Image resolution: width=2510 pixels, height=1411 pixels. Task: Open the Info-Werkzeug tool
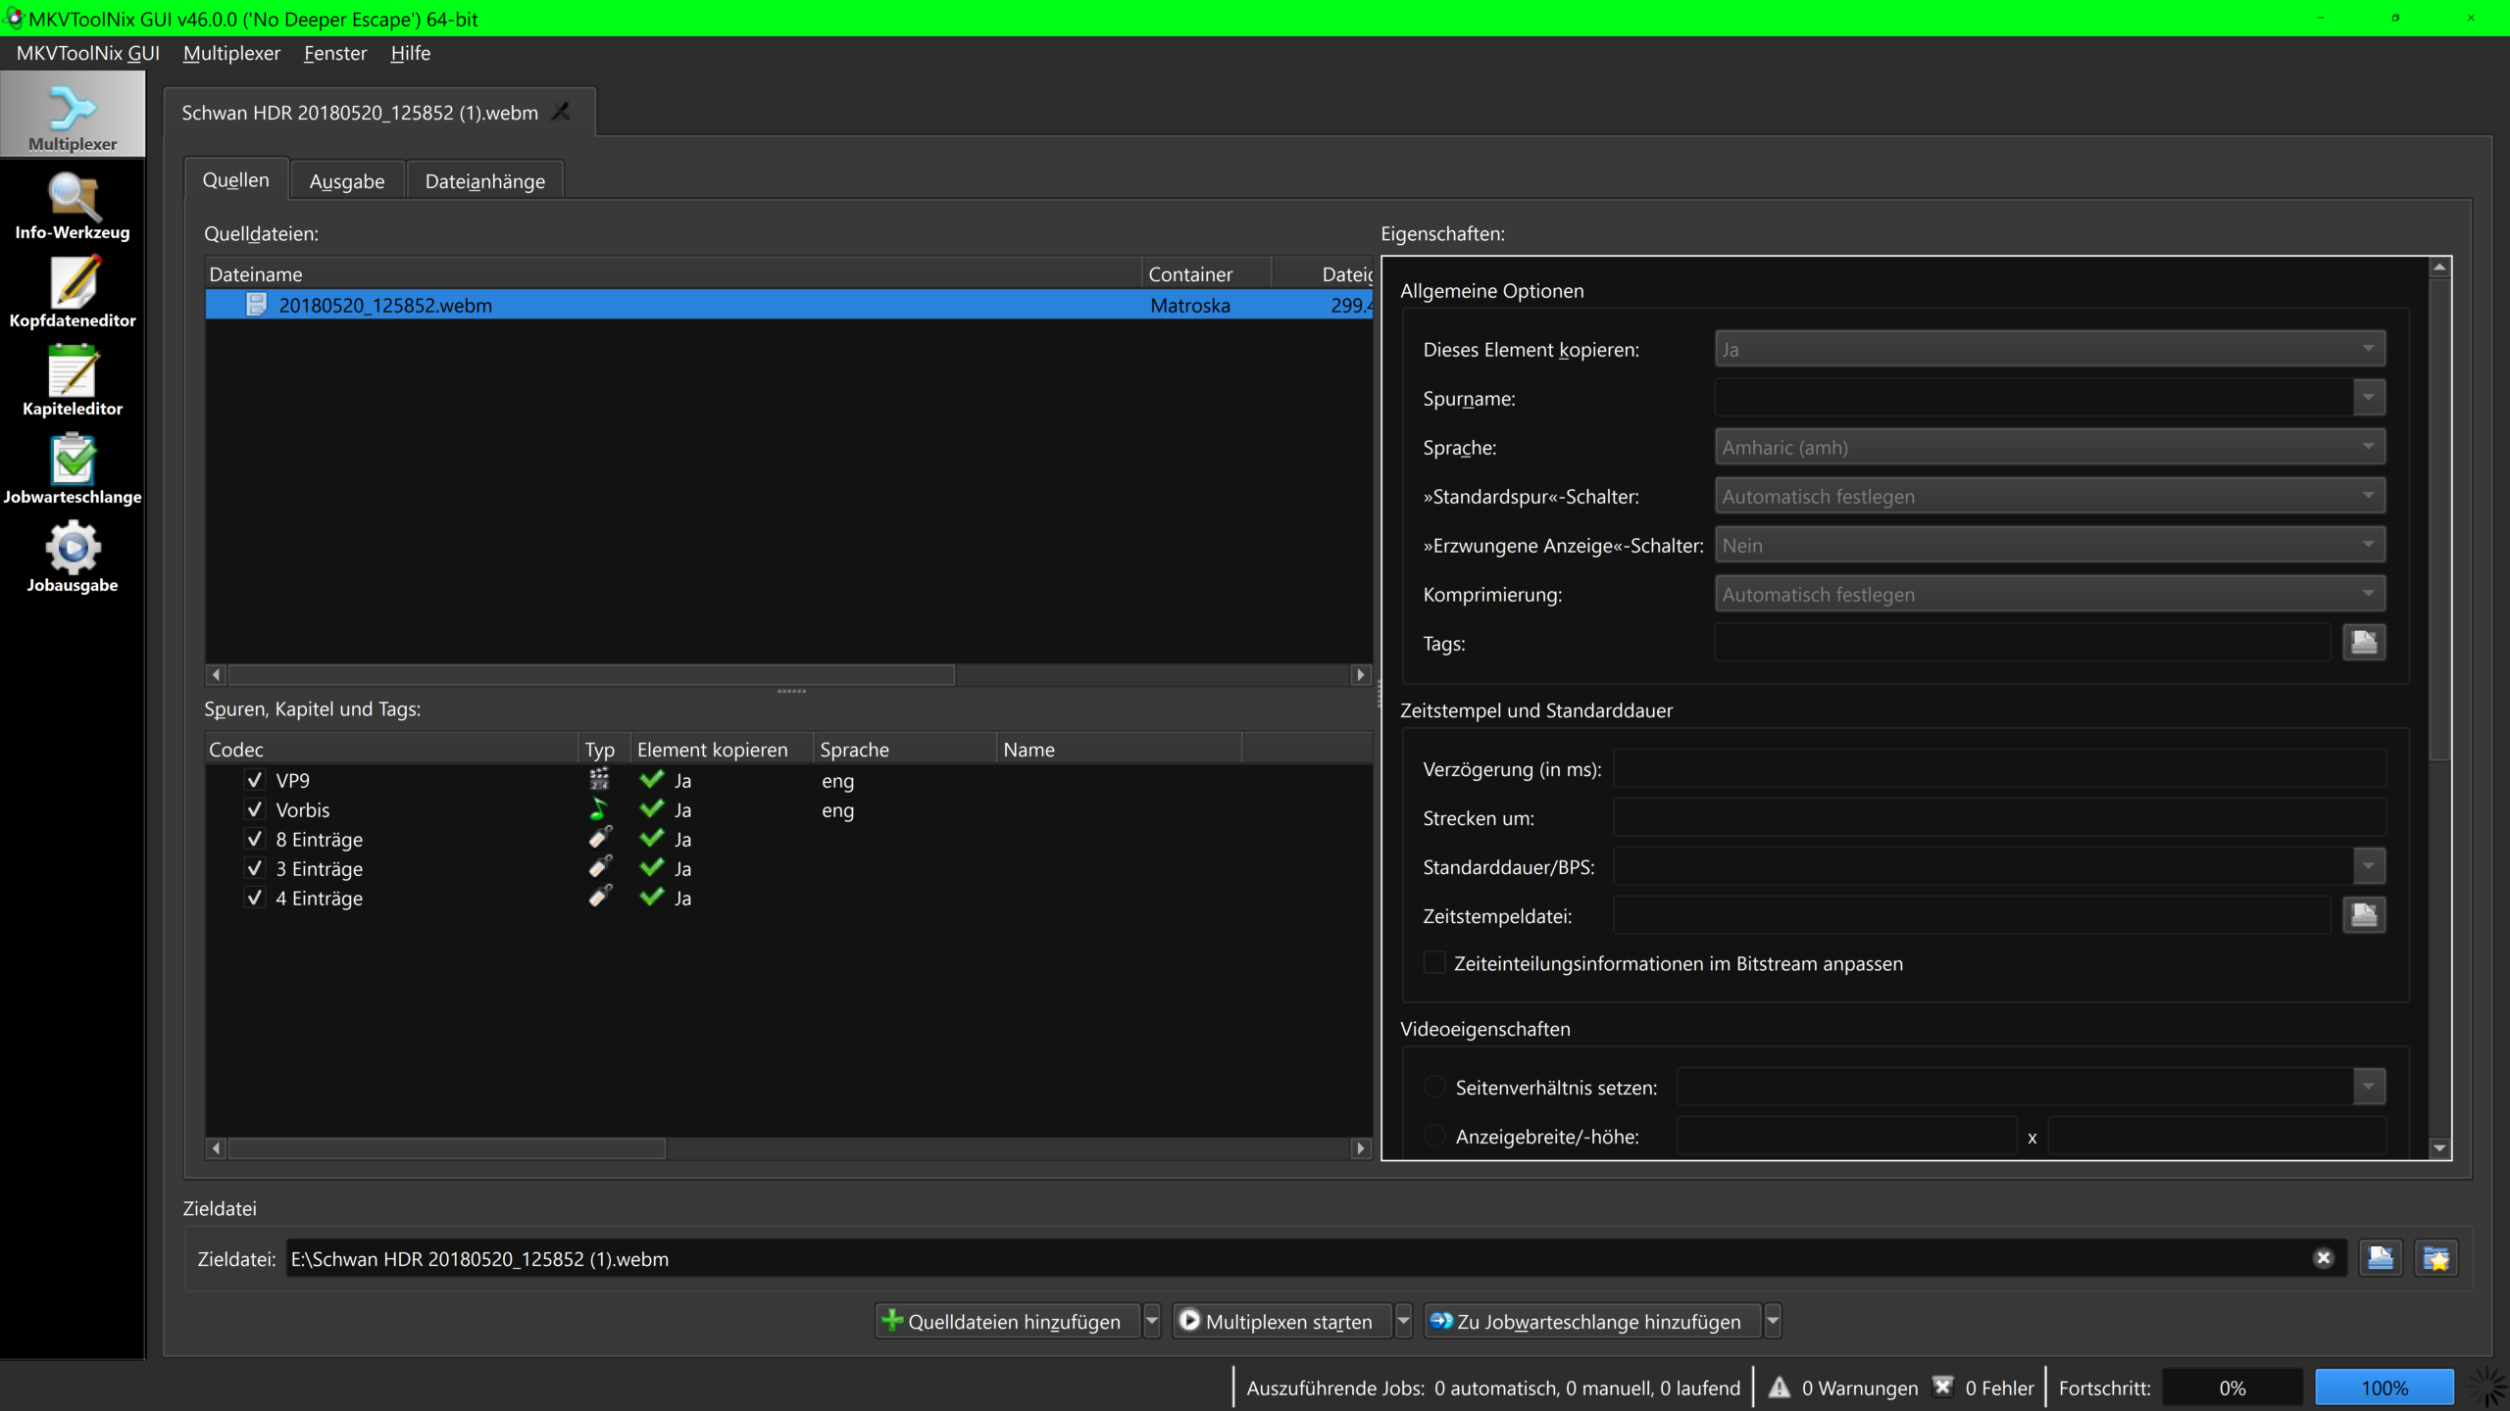73,206
